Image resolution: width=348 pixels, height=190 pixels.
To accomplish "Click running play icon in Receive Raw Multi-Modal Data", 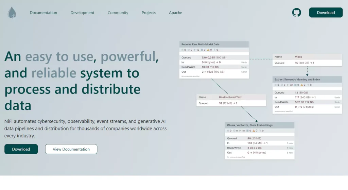I will point(194,50).
